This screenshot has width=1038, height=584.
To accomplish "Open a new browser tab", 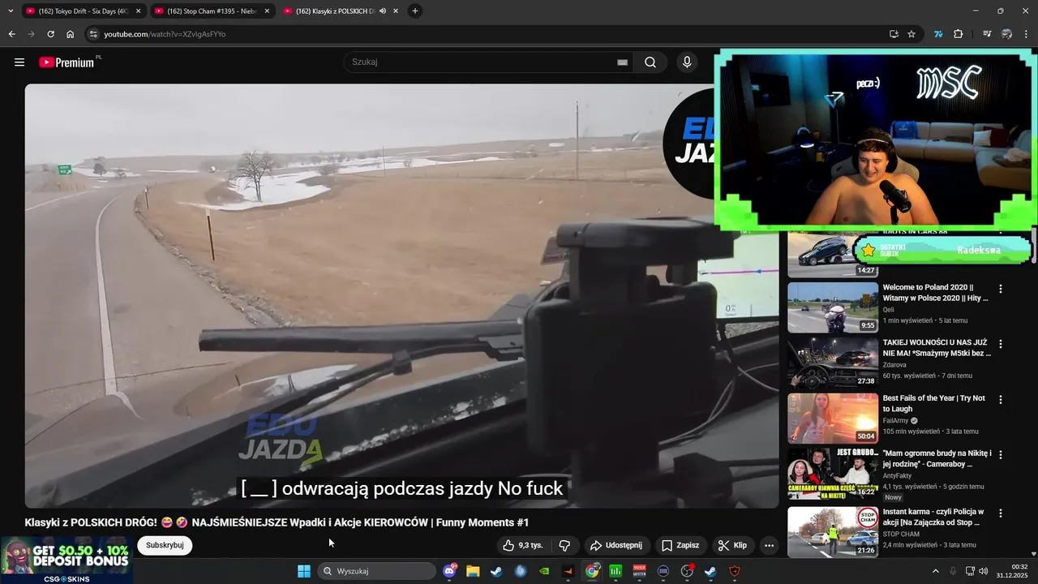I will click(415, 11).
